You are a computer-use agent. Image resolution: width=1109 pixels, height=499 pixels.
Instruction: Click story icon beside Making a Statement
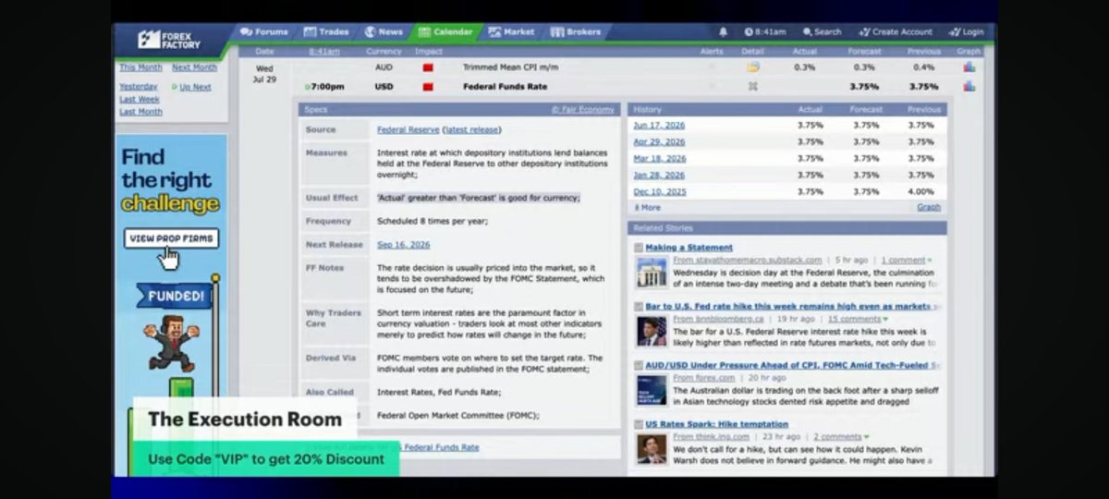(639, 248)
